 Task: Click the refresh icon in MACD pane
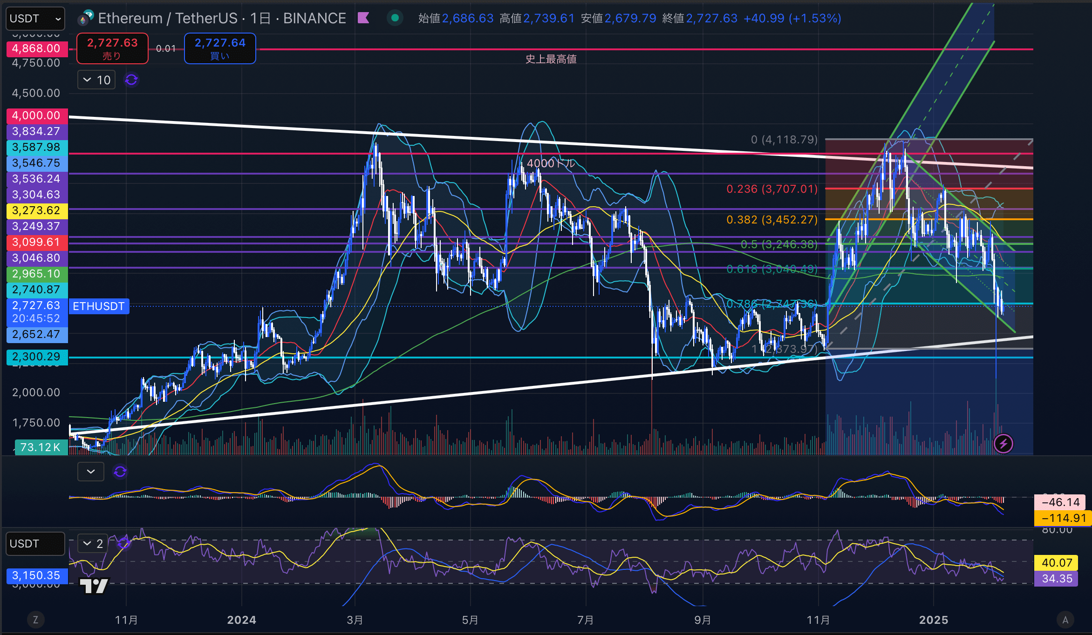pyautogui.click(x=120, y=472)
